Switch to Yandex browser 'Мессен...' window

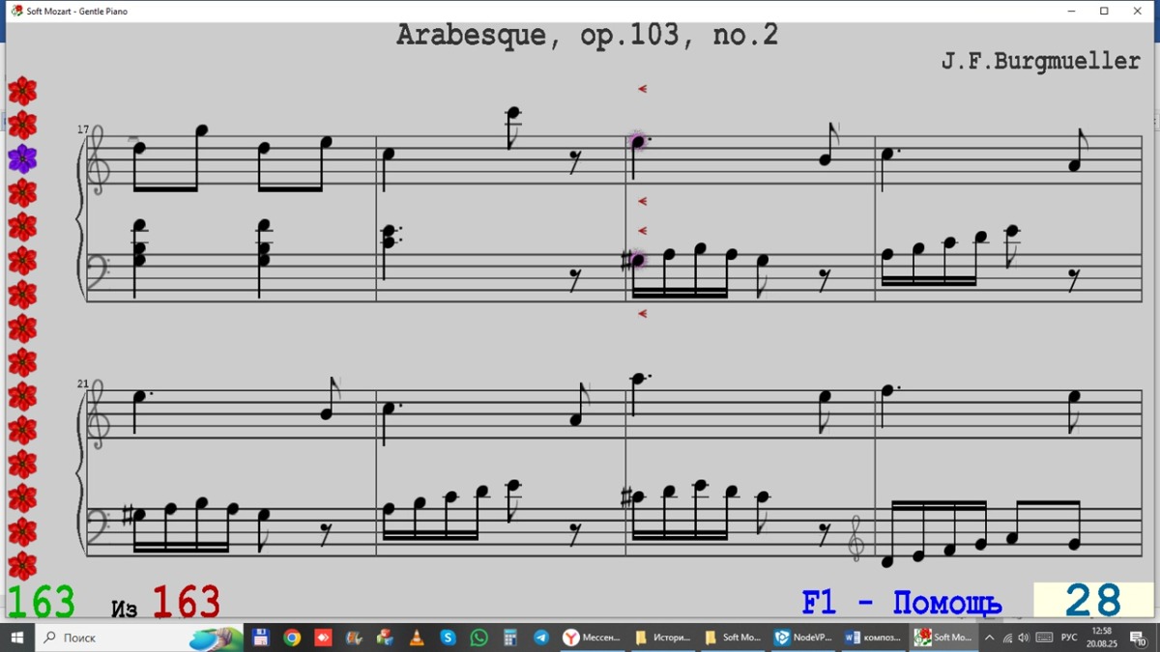[593, 638]
